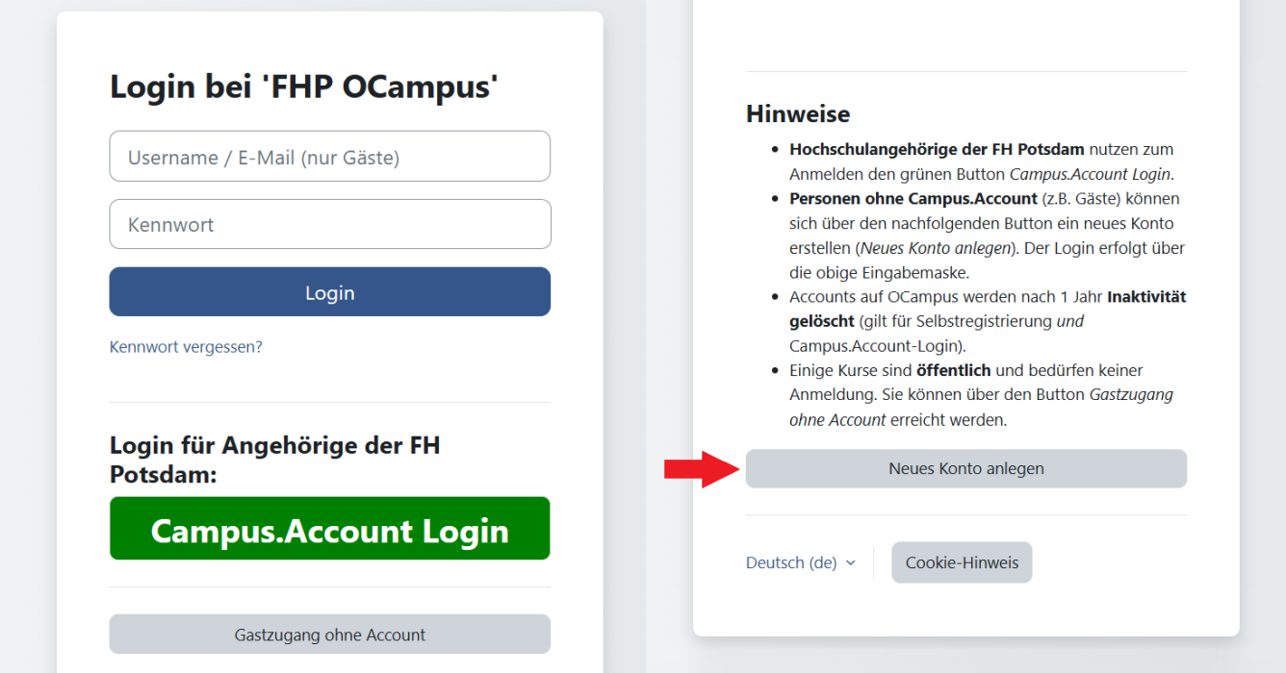Focus the Username / E-Mail input field
1286x673 pixels.
tap(329, 156)
